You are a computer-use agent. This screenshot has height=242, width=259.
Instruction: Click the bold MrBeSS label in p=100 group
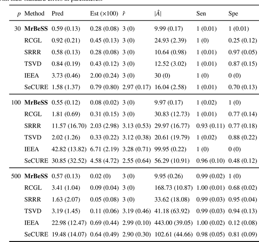(x=36, y=103)
